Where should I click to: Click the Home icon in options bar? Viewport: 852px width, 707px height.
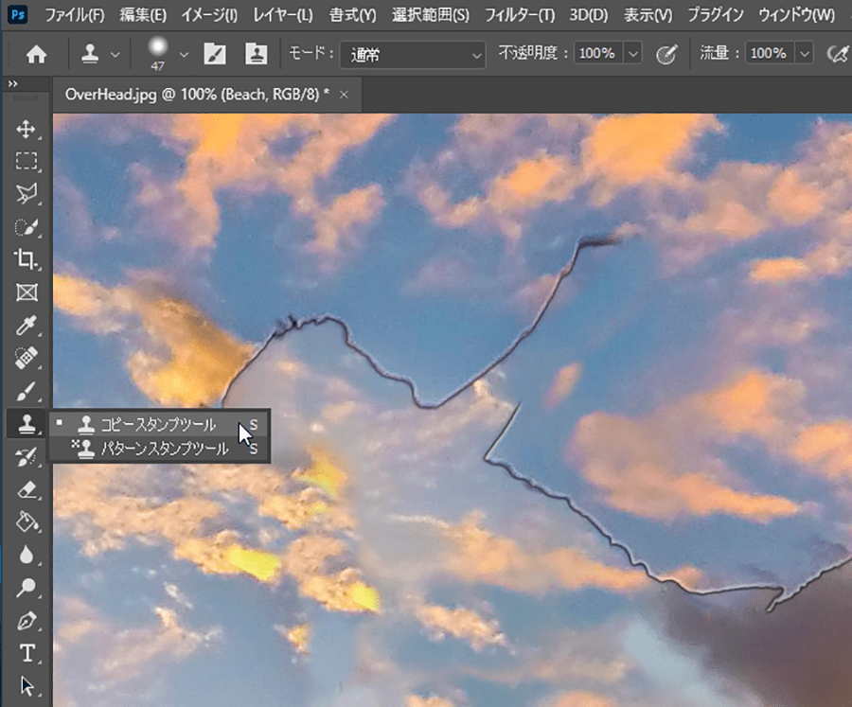[36, 55]
